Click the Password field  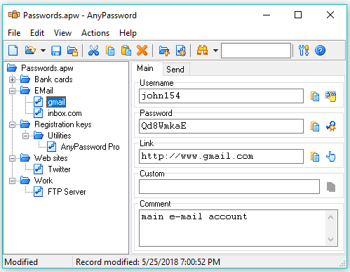tap(221, 126)
